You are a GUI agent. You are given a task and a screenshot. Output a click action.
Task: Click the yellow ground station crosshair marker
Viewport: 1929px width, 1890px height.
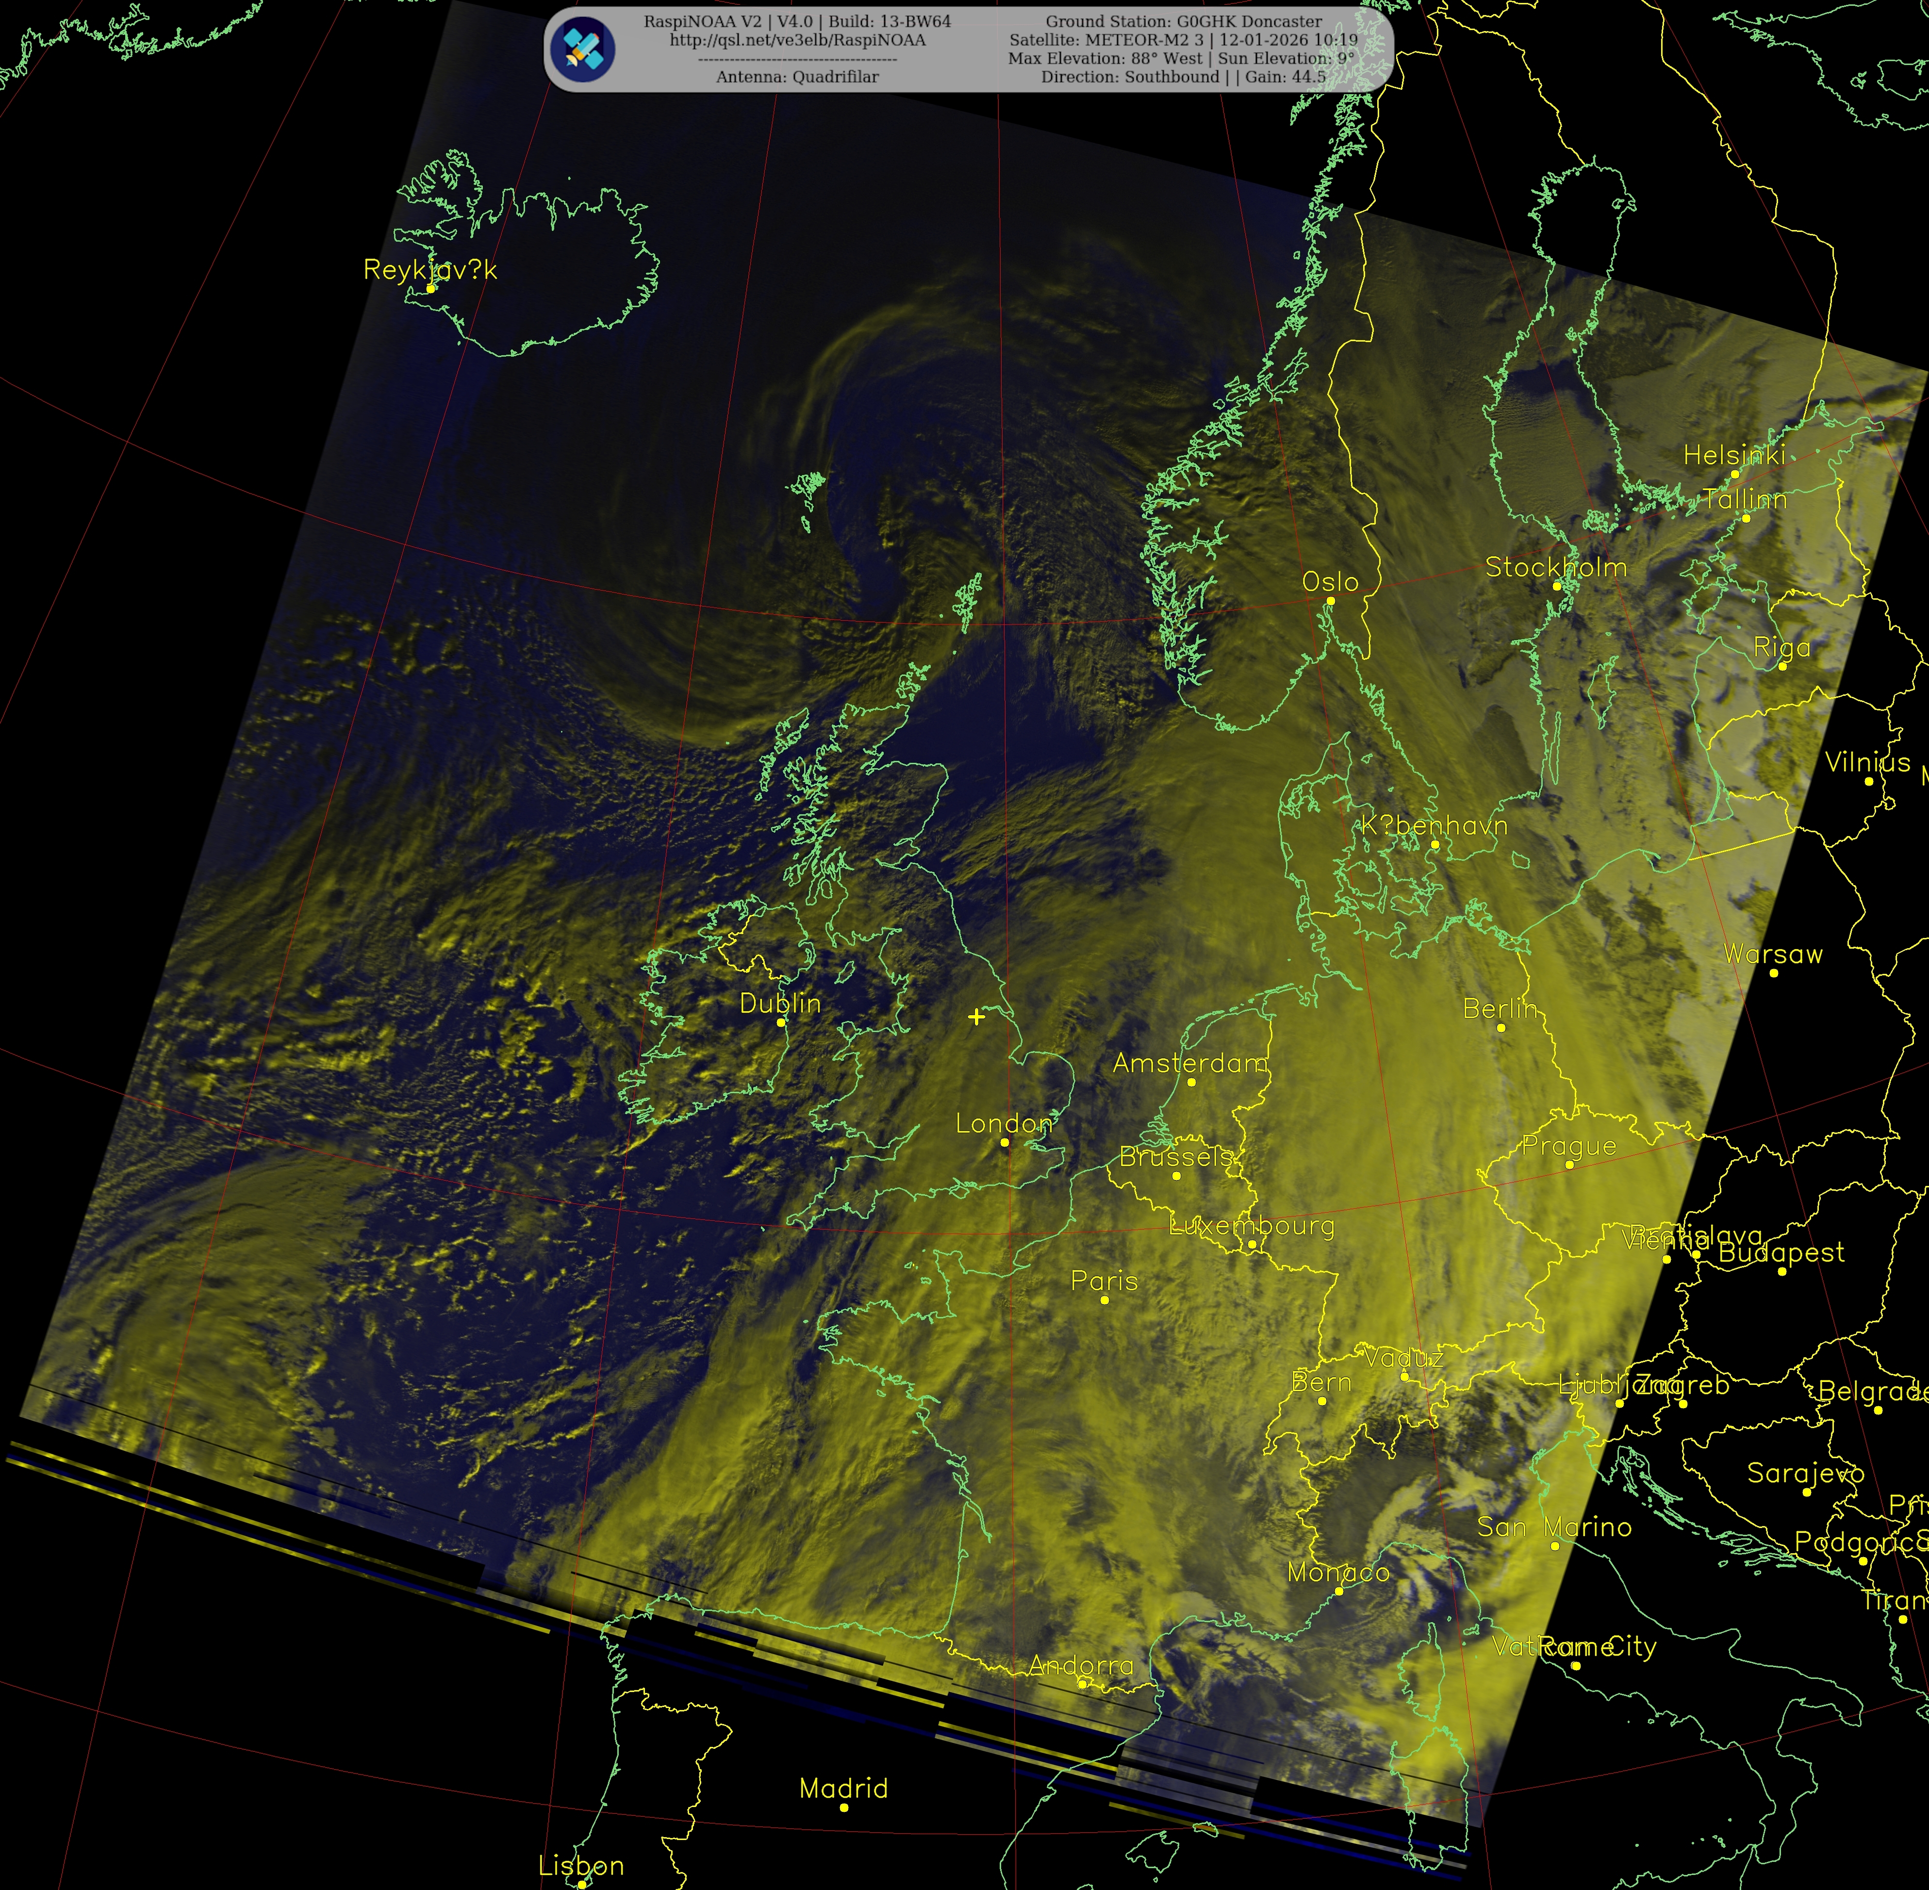(977, 1017)
